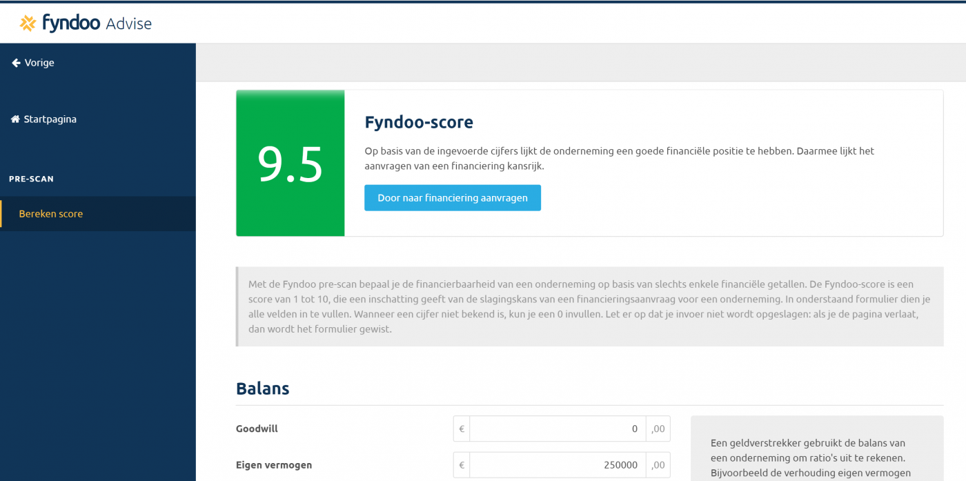Click the Fyndoo-score heading
The height and width of the screenshot is (481, 966).
tap(419, 123)
